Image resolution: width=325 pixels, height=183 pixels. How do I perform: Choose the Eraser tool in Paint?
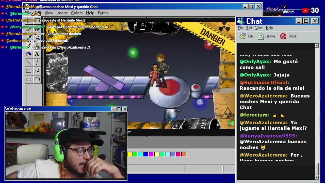[29, 29]
